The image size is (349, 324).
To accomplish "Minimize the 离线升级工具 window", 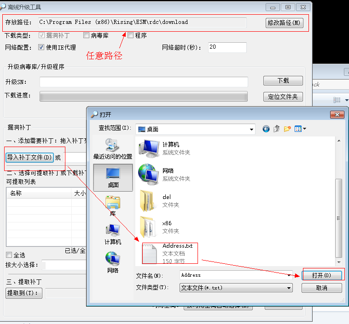I will [x=273, y=7].
